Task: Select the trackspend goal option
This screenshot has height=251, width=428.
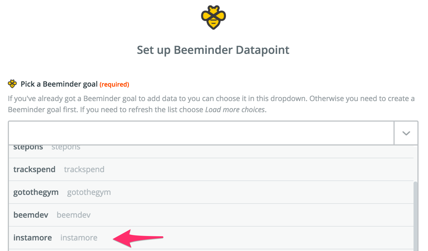Action: coord(34,169)
